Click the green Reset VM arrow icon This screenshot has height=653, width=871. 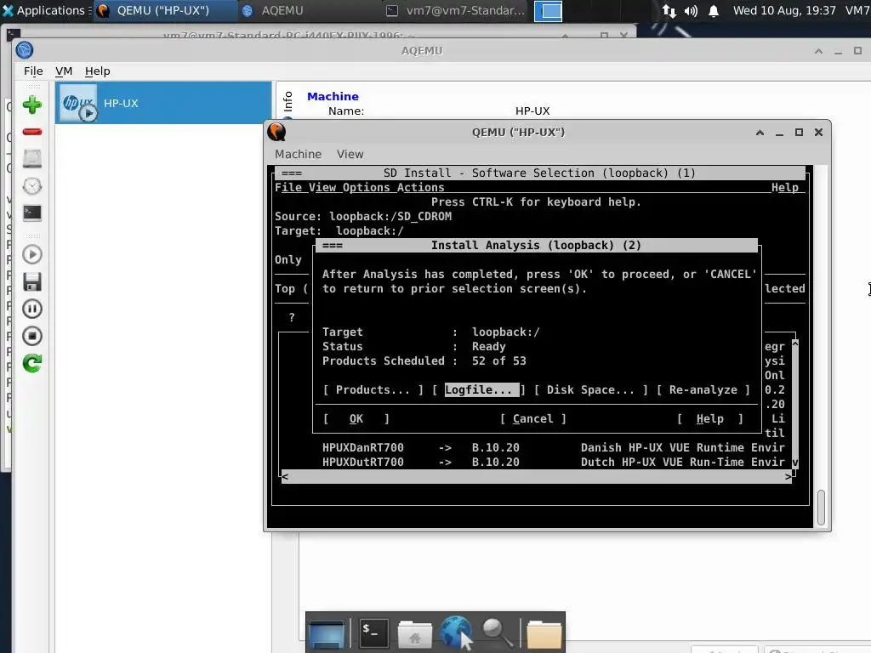[x=32, y=363]
